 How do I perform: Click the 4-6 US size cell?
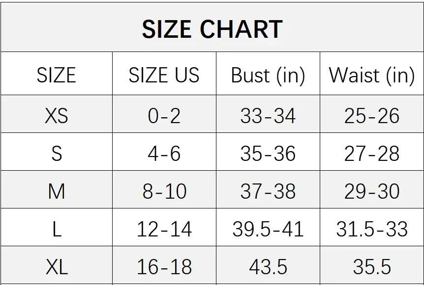click(164, 152)
